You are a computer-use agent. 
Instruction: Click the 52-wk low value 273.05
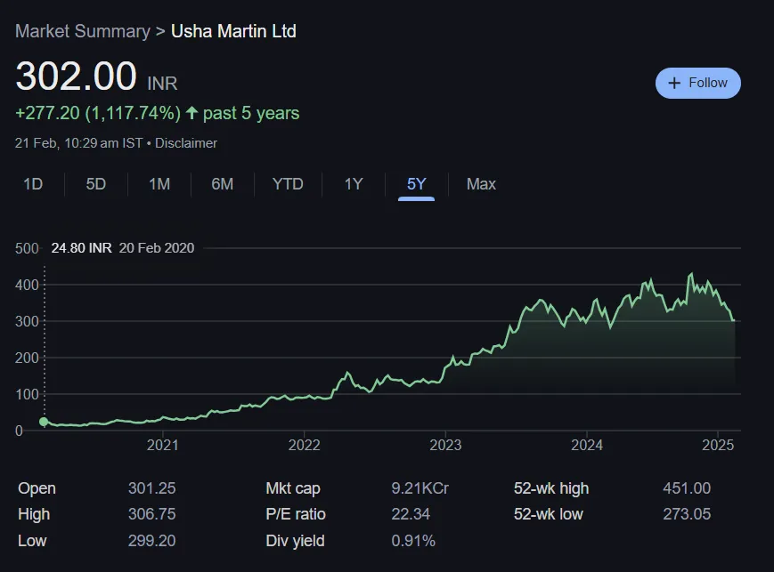pyautogui.click(x=687, y=514)
